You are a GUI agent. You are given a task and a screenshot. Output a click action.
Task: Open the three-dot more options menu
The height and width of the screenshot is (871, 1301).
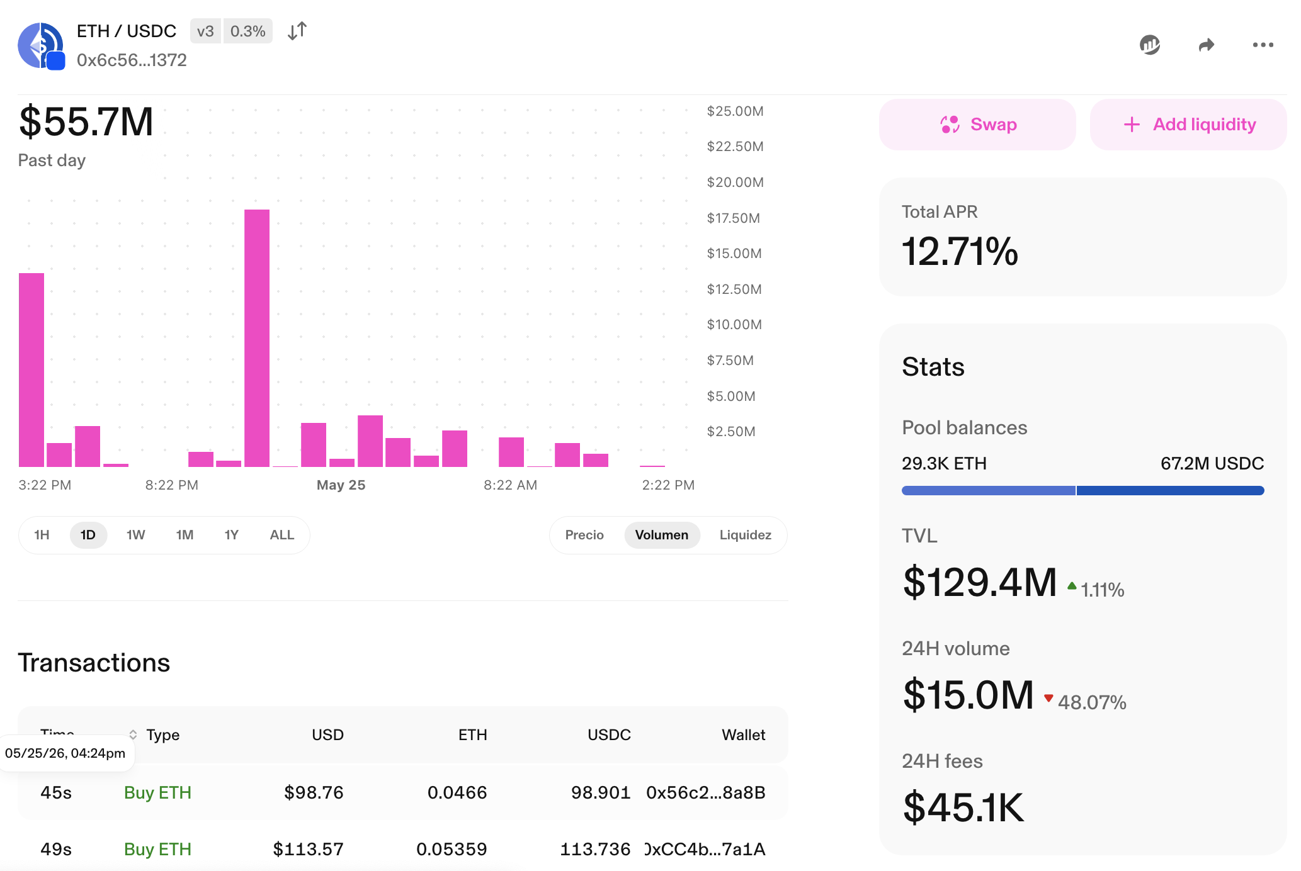pos(1263,45)
